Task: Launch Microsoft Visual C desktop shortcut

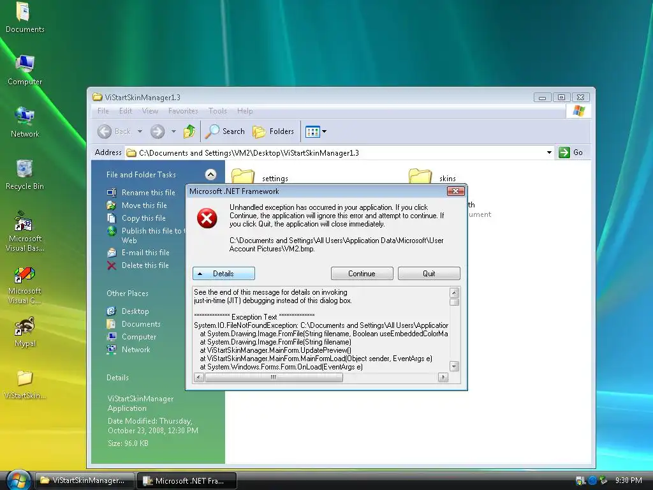Action: [25, 285]
